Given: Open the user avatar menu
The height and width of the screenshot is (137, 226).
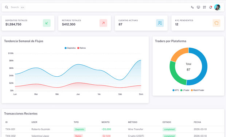Looking at the screenshot, I should tap(217, 7).
